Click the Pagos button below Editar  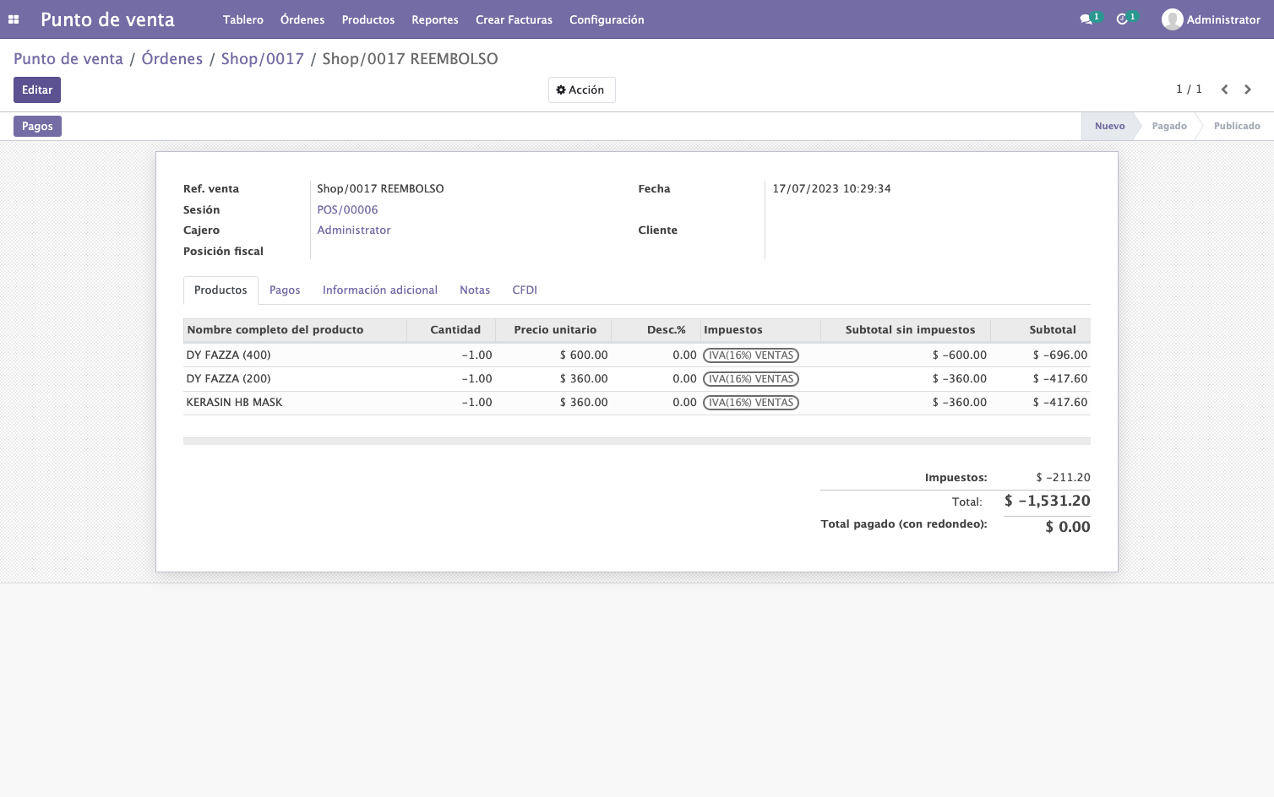click(37, 126)
